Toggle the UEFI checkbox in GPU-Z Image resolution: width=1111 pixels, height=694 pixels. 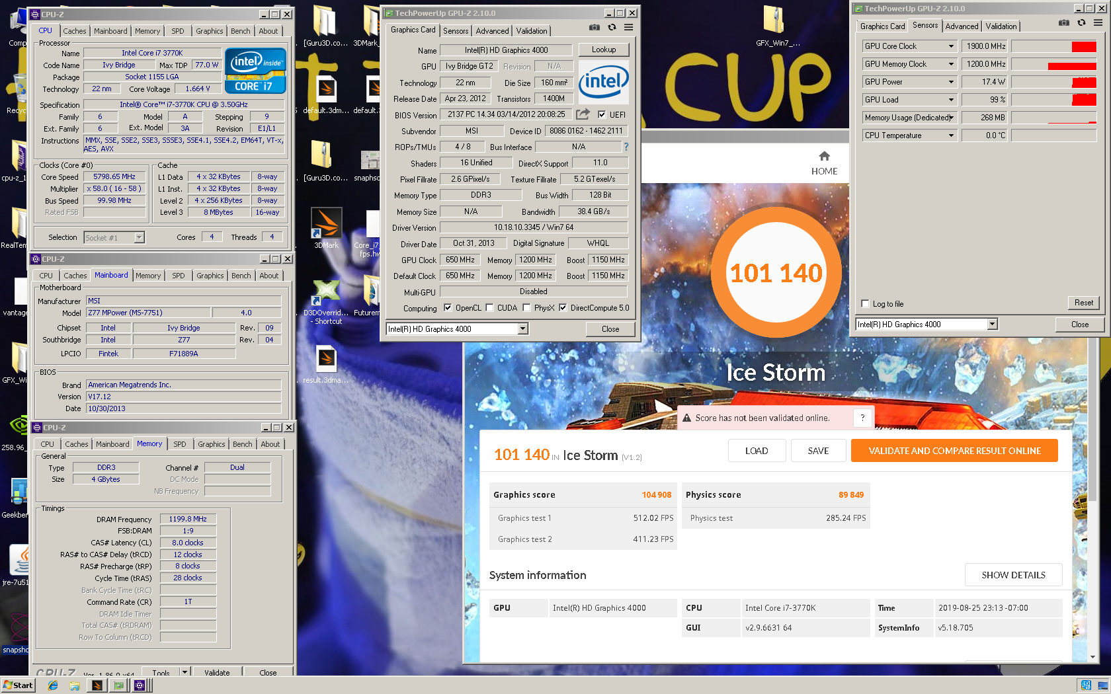coord(602,114)
